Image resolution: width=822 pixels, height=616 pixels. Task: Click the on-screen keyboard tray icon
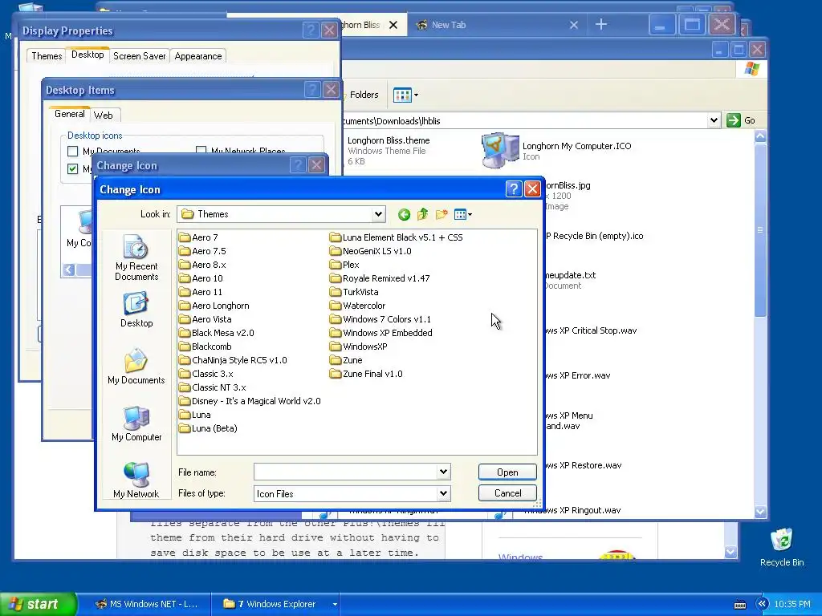tap(740, 605)
